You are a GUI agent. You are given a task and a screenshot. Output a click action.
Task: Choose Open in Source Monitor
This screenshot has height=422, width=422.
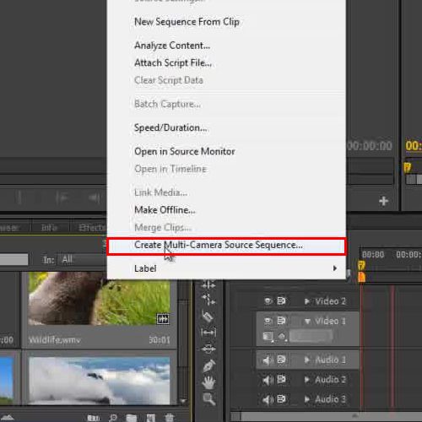coord(226,151)
